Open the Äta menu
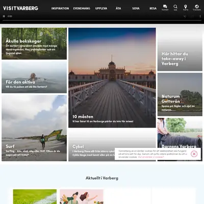 (x=118, y=8)
